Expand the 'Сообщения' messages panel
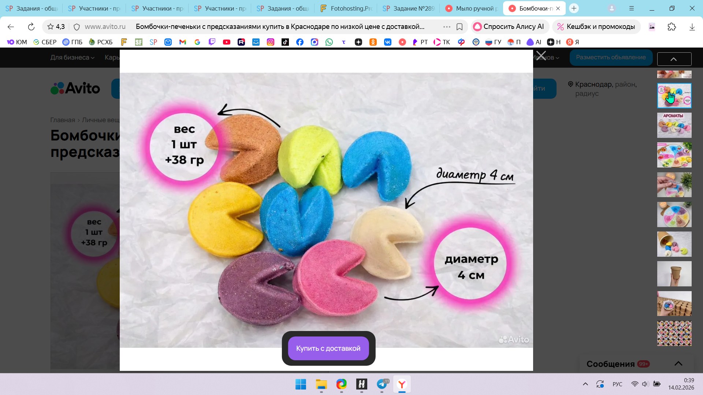The image size is (703, 395). pos(678,364)
